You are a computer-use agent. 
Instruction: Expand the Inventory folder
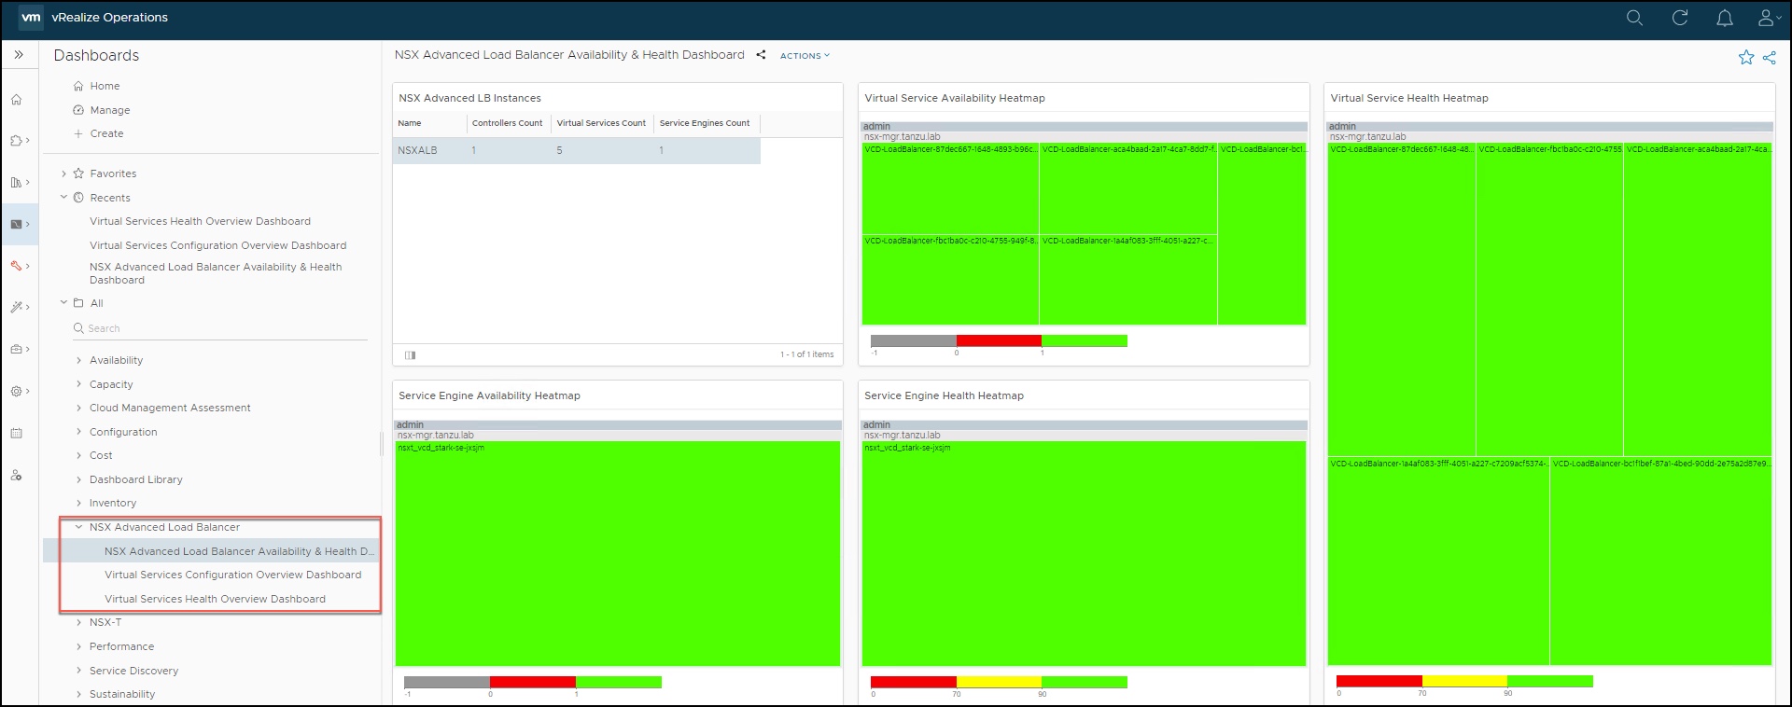click(78, 503)
